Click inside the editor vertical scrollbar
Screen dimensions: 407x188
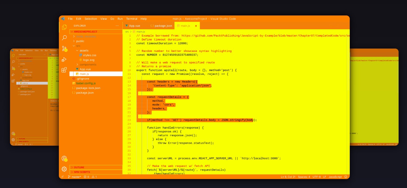pyautogui.click(x=348, y=104)
